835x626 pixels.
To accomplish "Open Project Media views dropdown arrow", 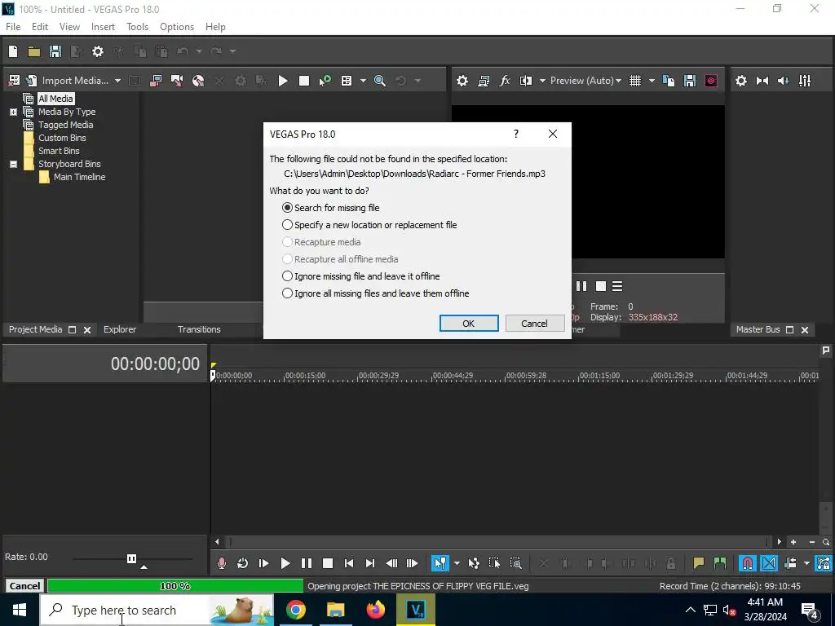I will (363, 81).
